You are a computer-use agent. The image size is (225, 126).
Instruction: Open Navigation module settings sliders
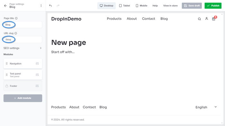point(37,63)
